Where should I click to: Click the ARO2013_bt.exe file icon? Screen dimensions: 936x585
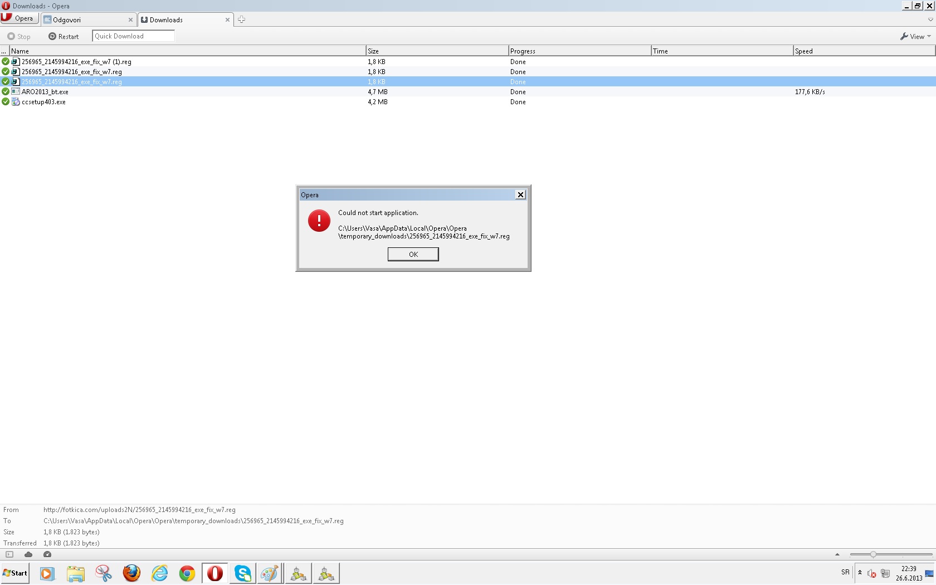[16, 92]
